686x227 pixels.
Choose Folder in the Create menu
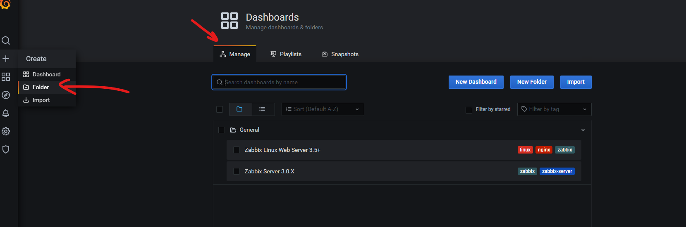click(41, 87)
